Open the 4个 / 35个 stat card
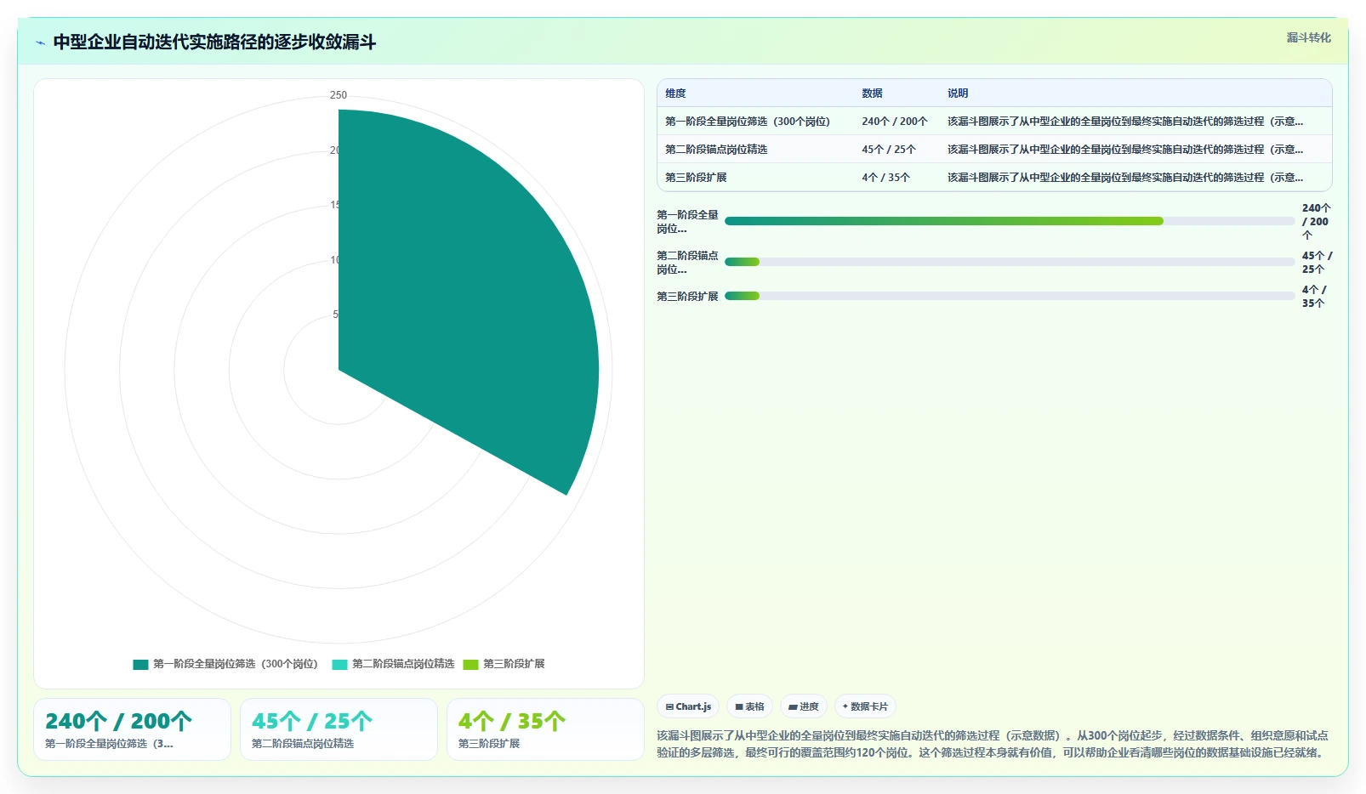This screenshot has height=794, width=1366. 545,729
